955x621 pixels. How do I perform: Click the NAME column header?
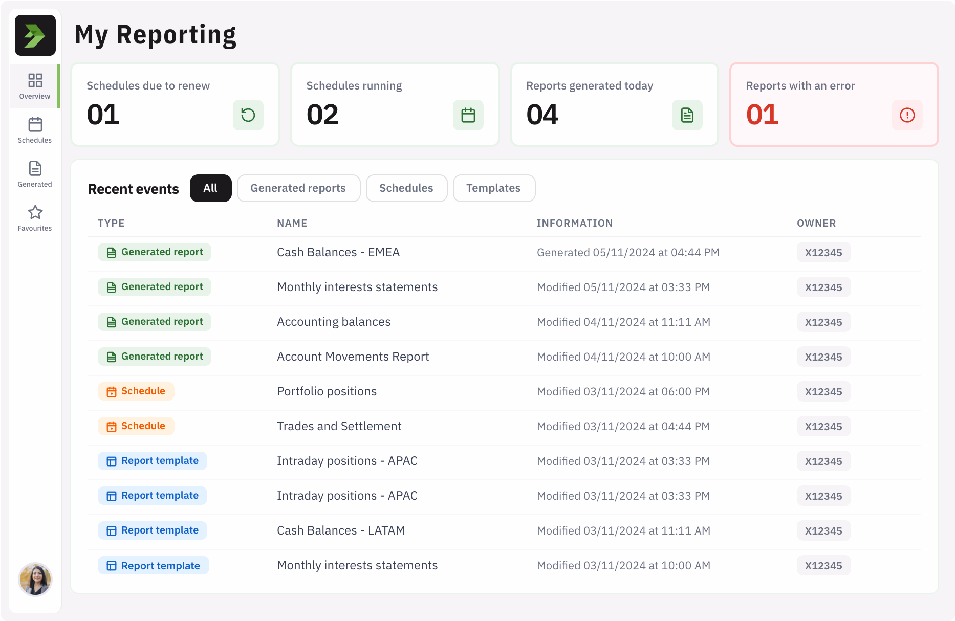click(x=292, y=223)
